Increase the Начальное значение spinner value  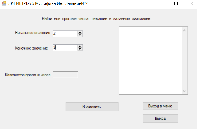click(80, 32)
